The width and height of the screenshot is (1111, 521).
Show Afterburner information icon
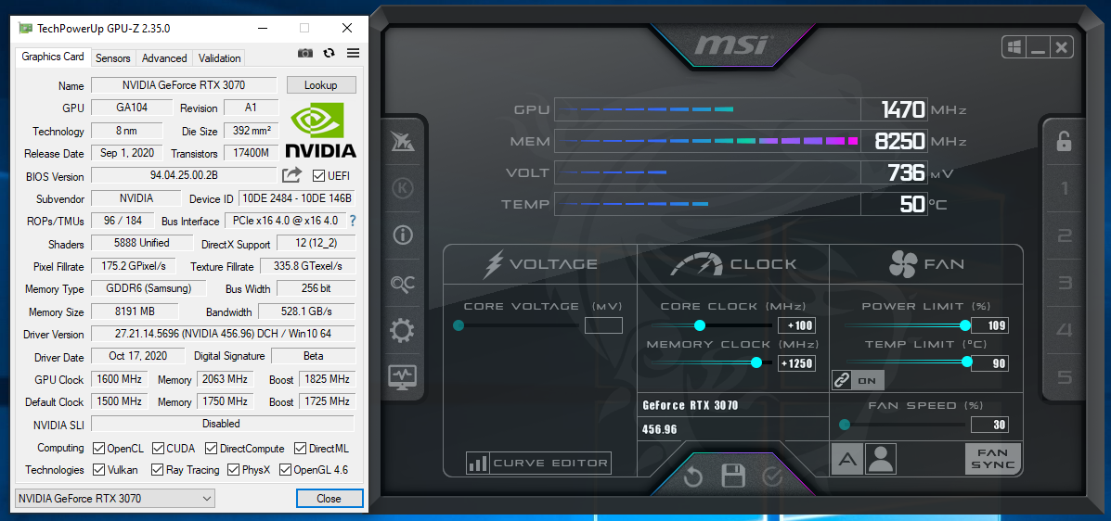403,235
